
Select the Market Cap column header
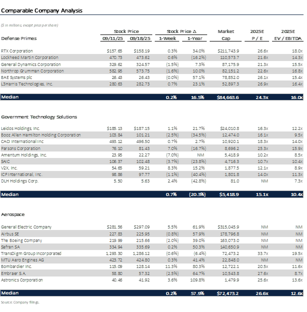click(x=226, y=34)
